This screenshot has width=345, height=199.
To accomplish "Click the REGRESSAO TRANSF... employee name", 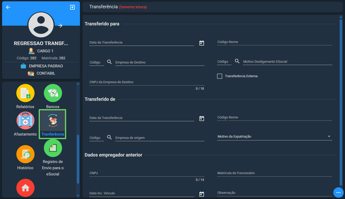I will 41,43.
